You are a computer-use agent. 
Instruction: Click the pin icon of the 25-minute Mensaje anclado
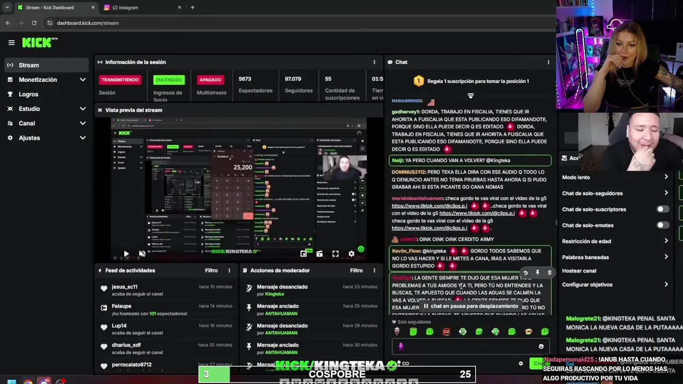click(249, 308)
